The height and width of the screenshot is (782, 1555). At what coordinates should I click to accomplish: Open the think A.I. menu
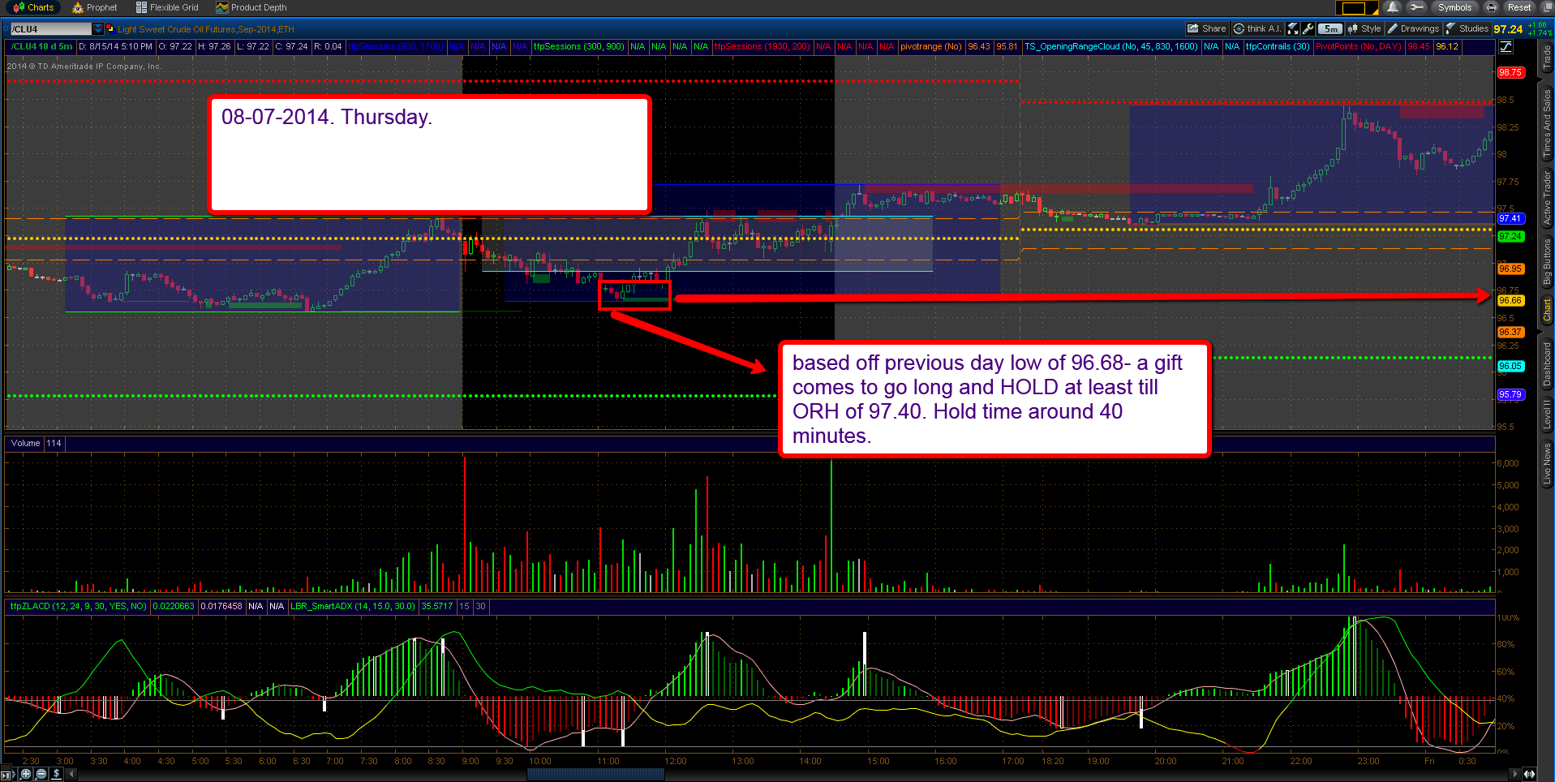[x=1257, y=28]
